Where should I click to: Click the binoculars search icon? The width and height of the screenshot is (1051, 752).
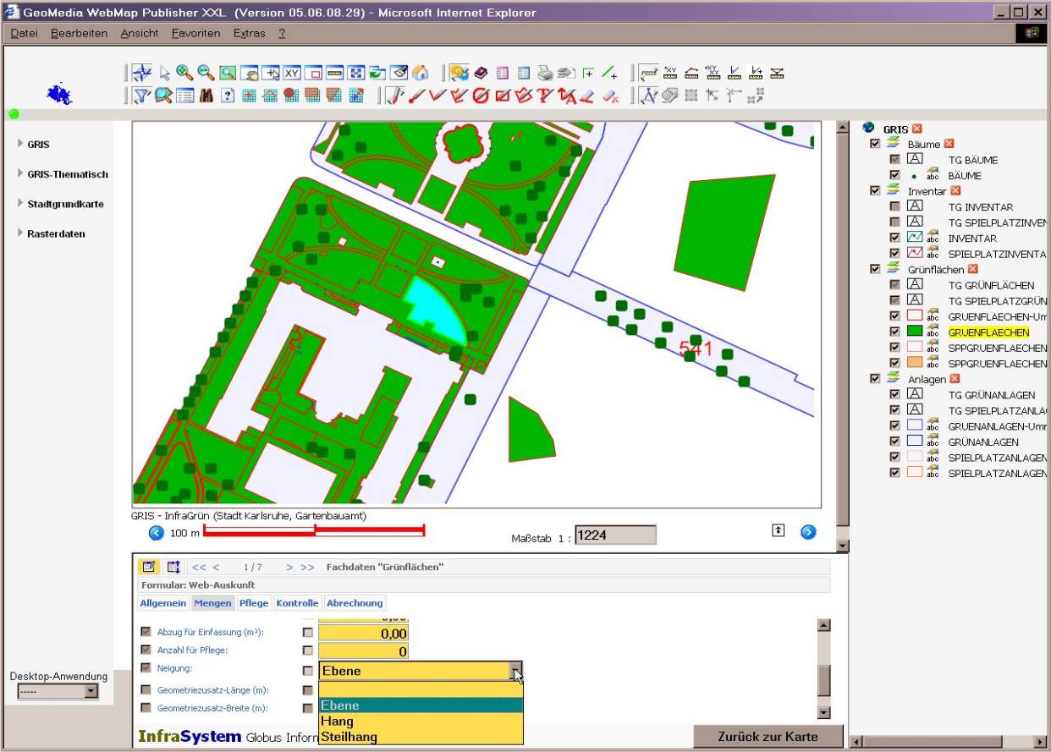click(206, 96)
